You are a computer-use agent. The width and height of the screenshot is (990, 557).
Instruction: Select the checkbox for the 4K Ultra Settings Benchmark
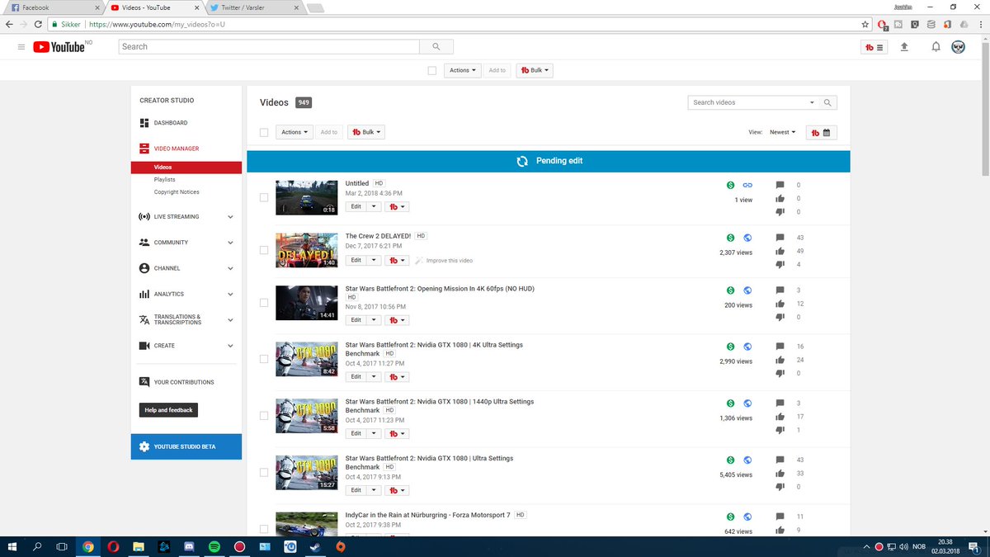click(264, 359)
